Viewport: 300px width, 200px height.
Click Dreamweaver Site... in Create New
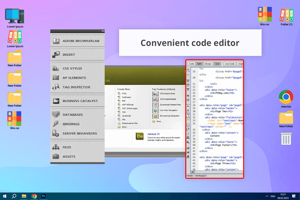pos(128,123)
